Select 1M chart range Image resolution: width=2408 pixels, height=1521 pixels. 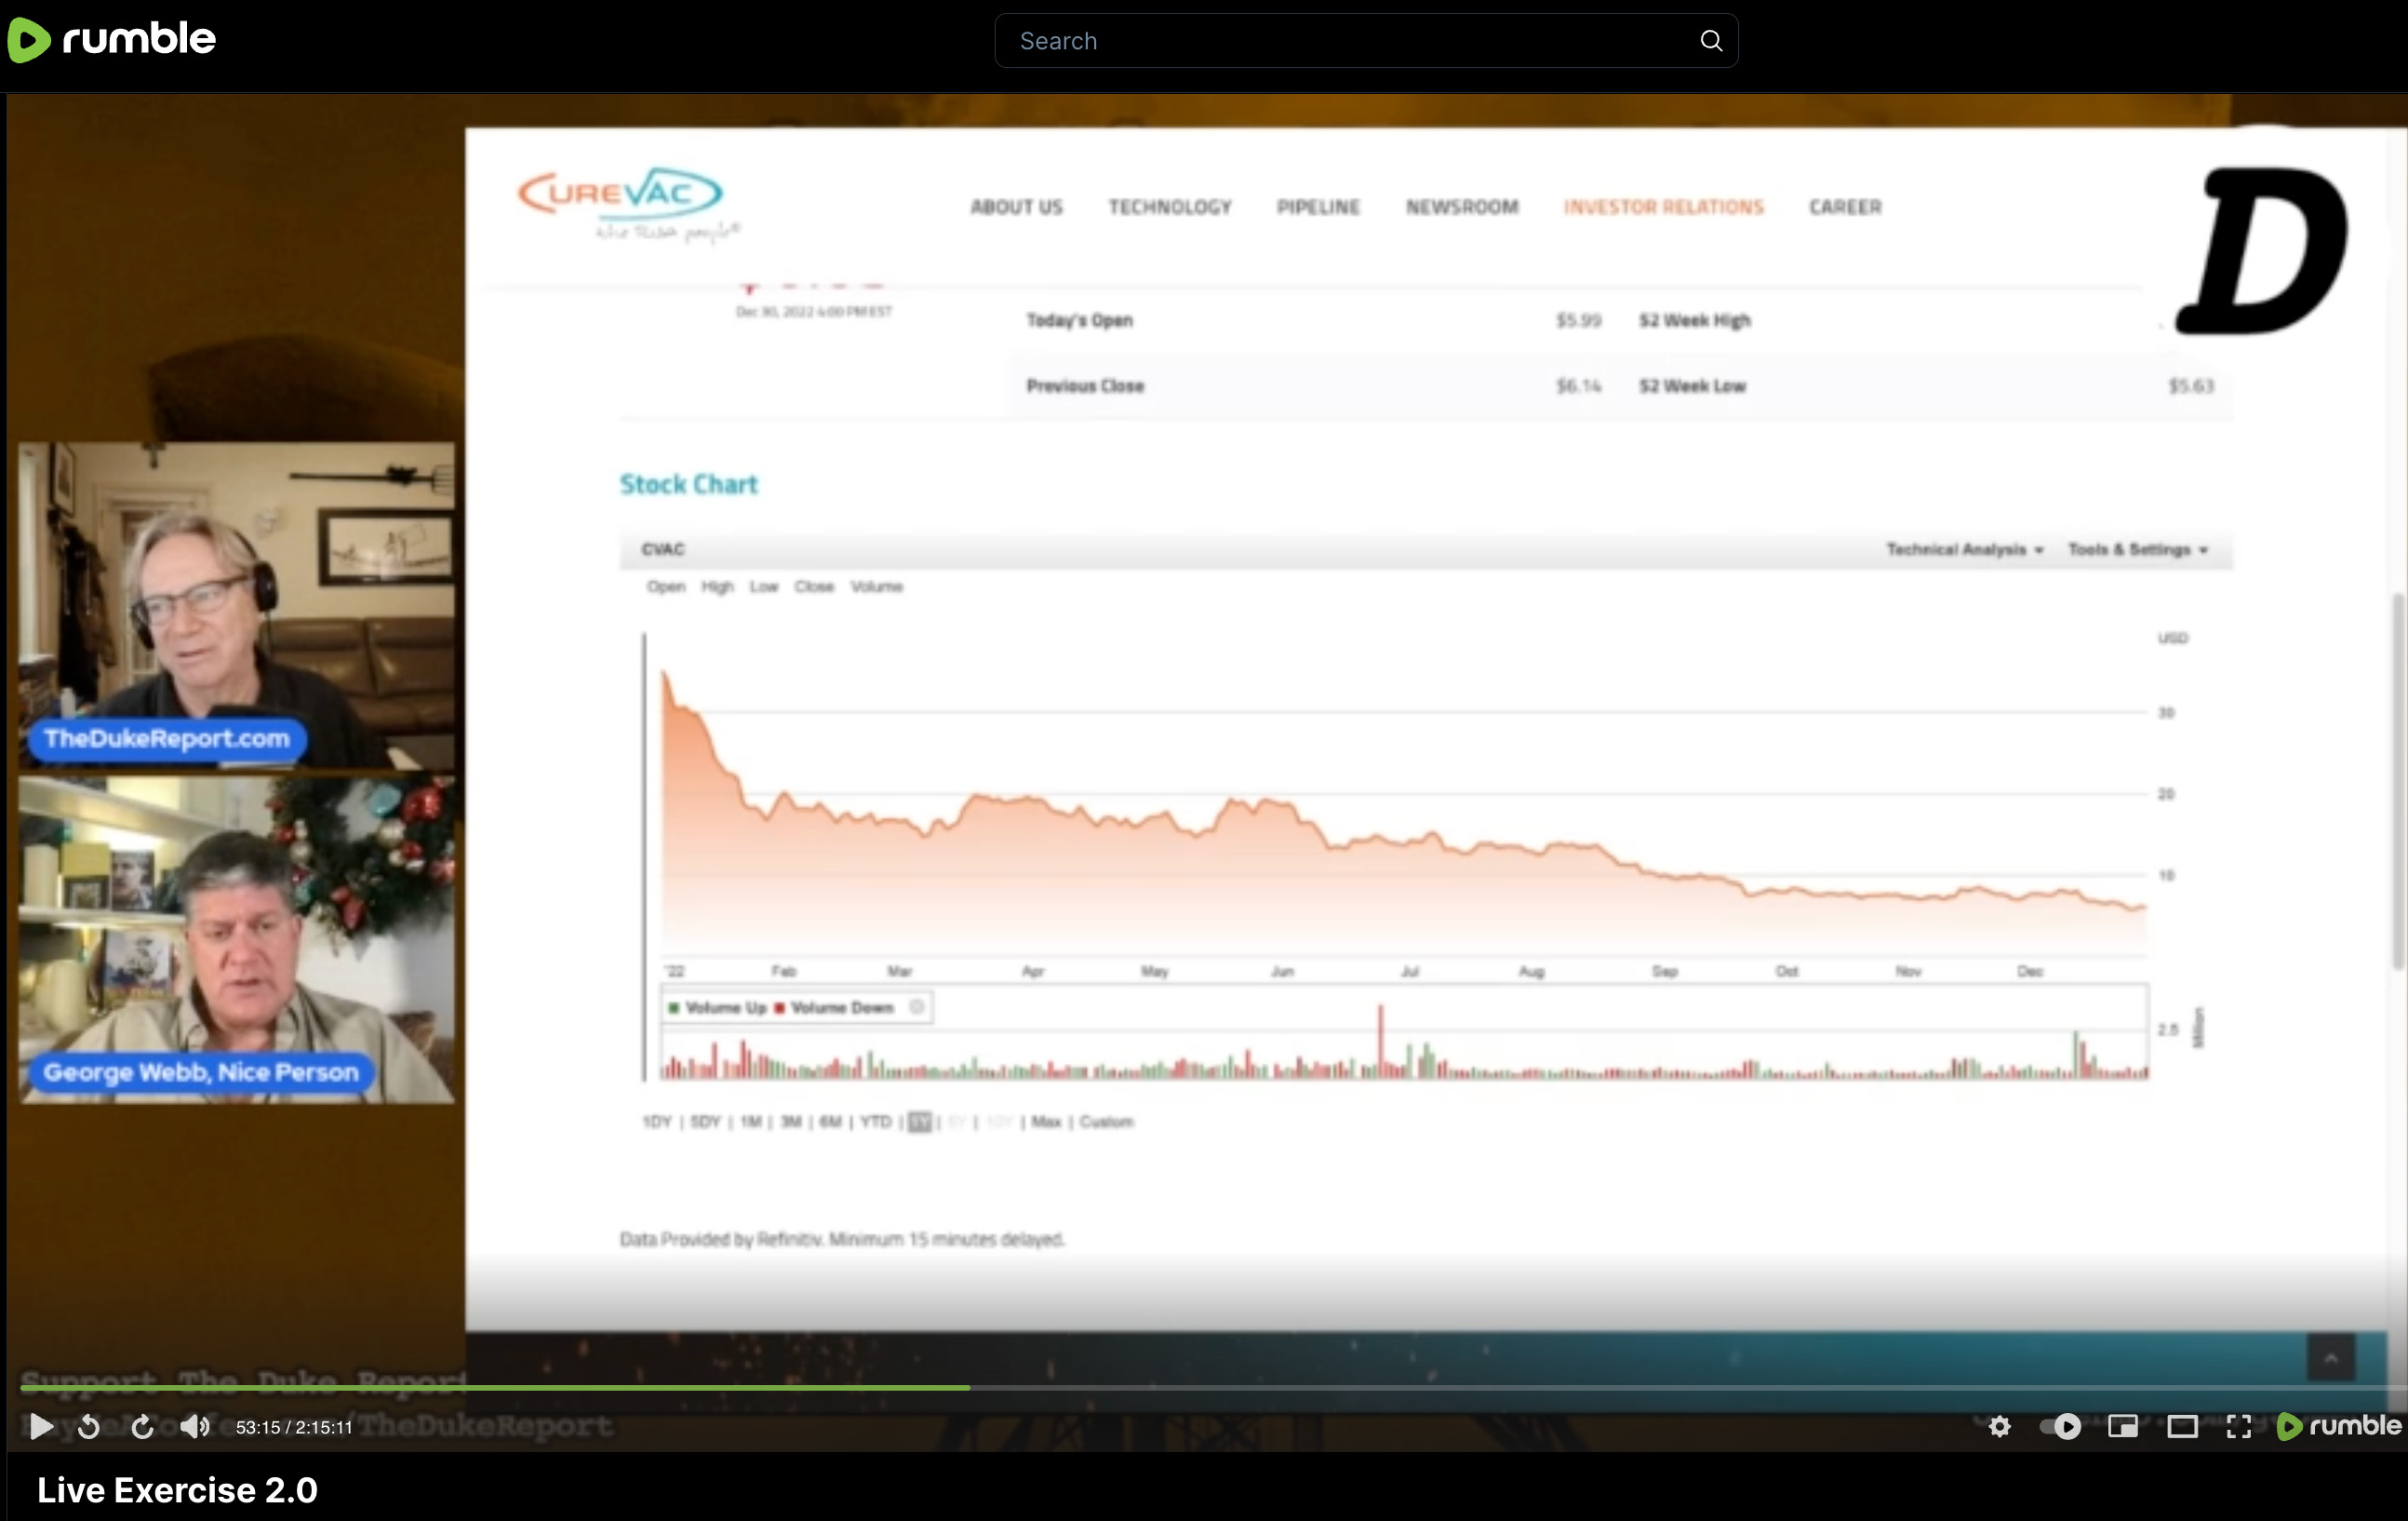(751, 1122)
